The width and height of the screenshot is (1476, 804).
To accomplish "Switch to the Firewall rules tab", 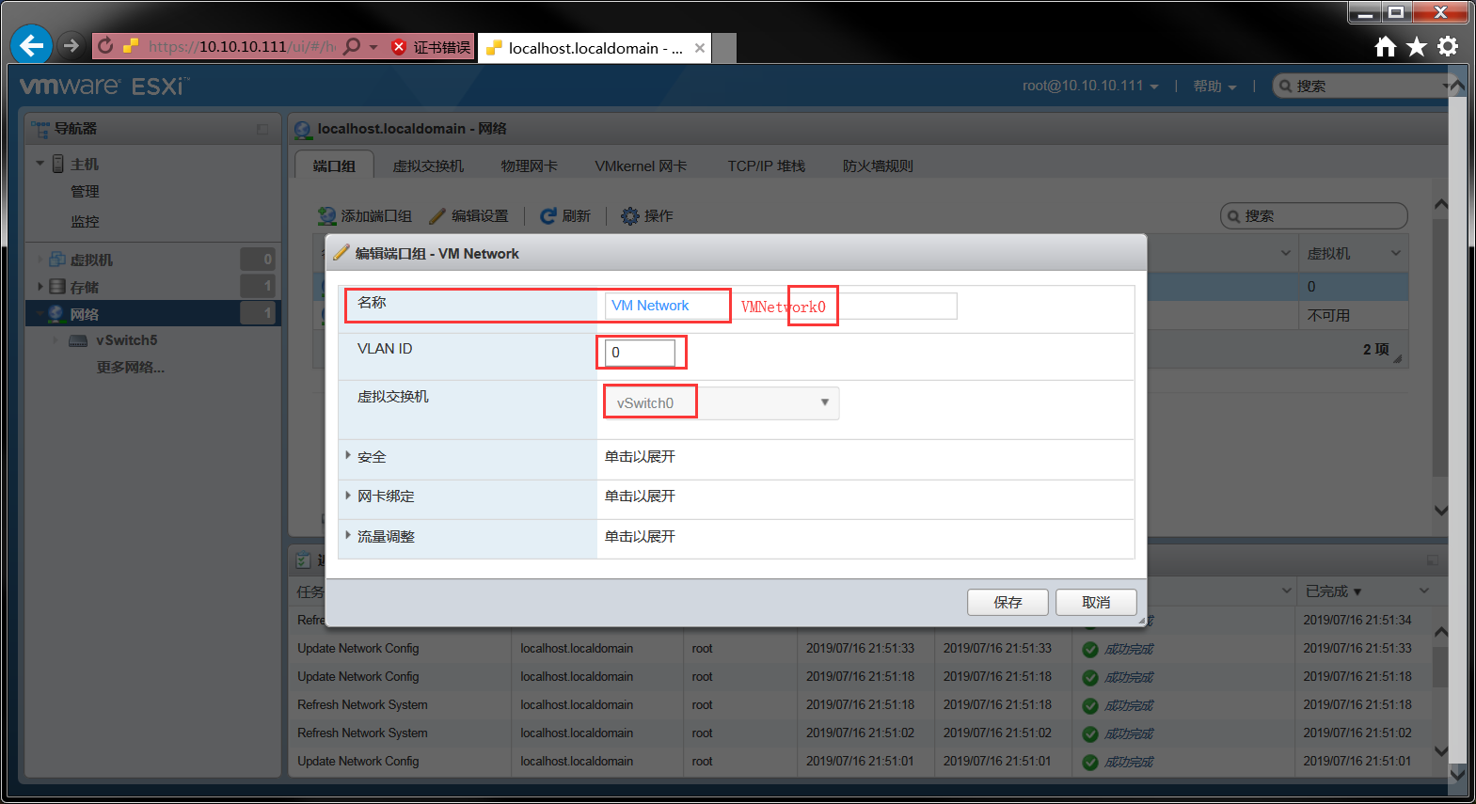I will [x=878, y=166].
